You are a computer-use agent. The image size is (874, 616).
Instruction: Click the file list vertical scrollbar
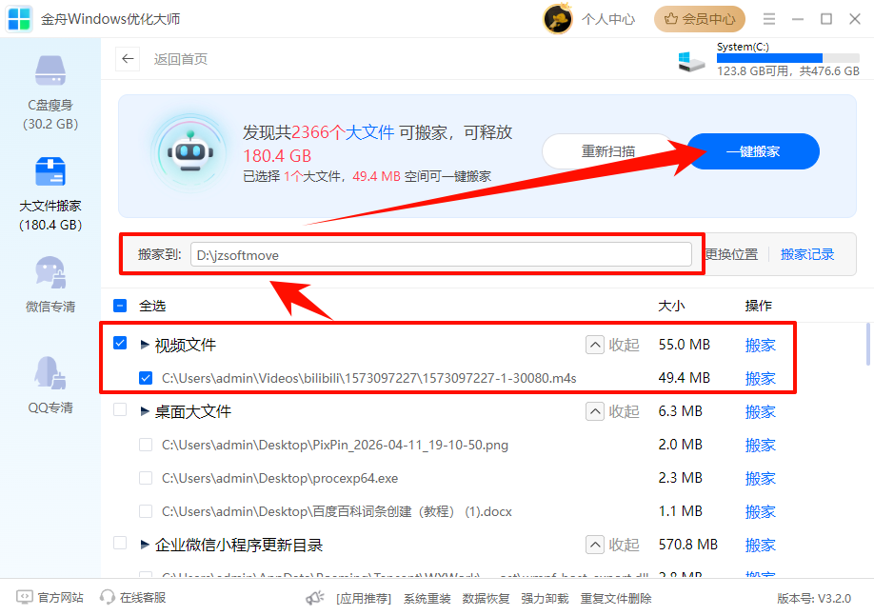tap(867, 344)
